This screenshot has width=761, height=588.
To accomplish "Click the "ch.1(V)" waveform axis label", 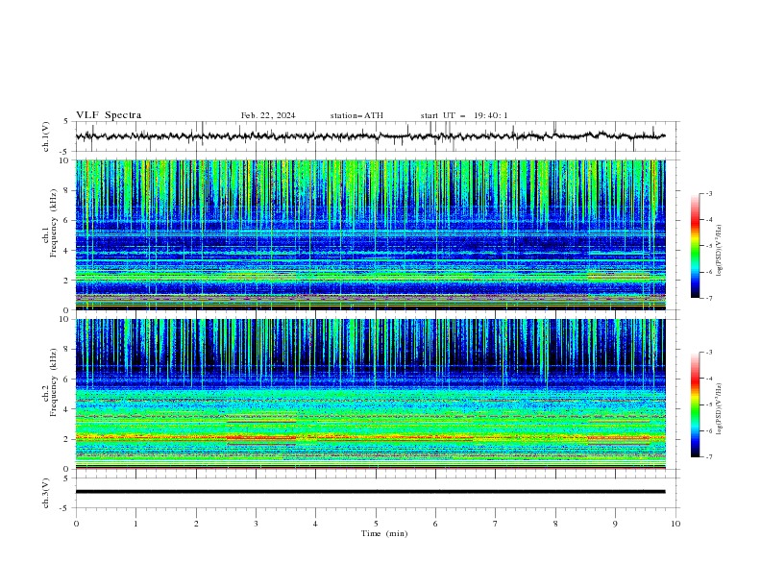I will tap(46, 136).
